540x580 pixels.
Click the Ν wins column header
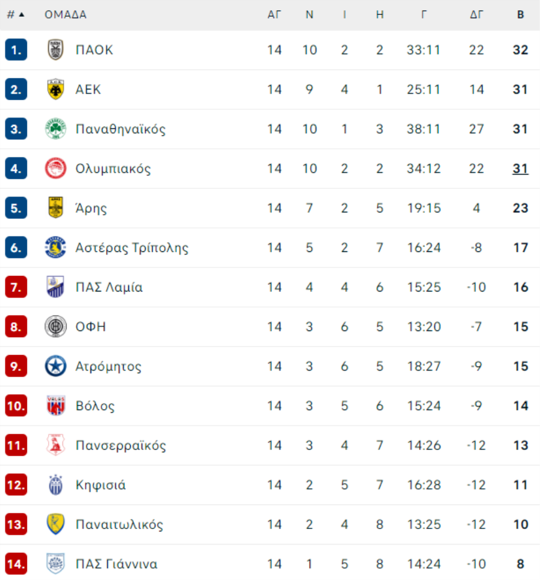coord(310,15)
